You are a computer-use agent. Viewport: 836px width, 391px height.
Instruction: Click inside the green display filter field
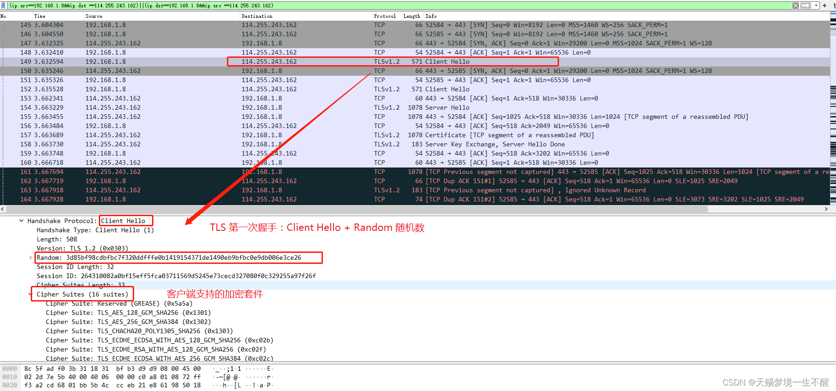click(399, 6)
